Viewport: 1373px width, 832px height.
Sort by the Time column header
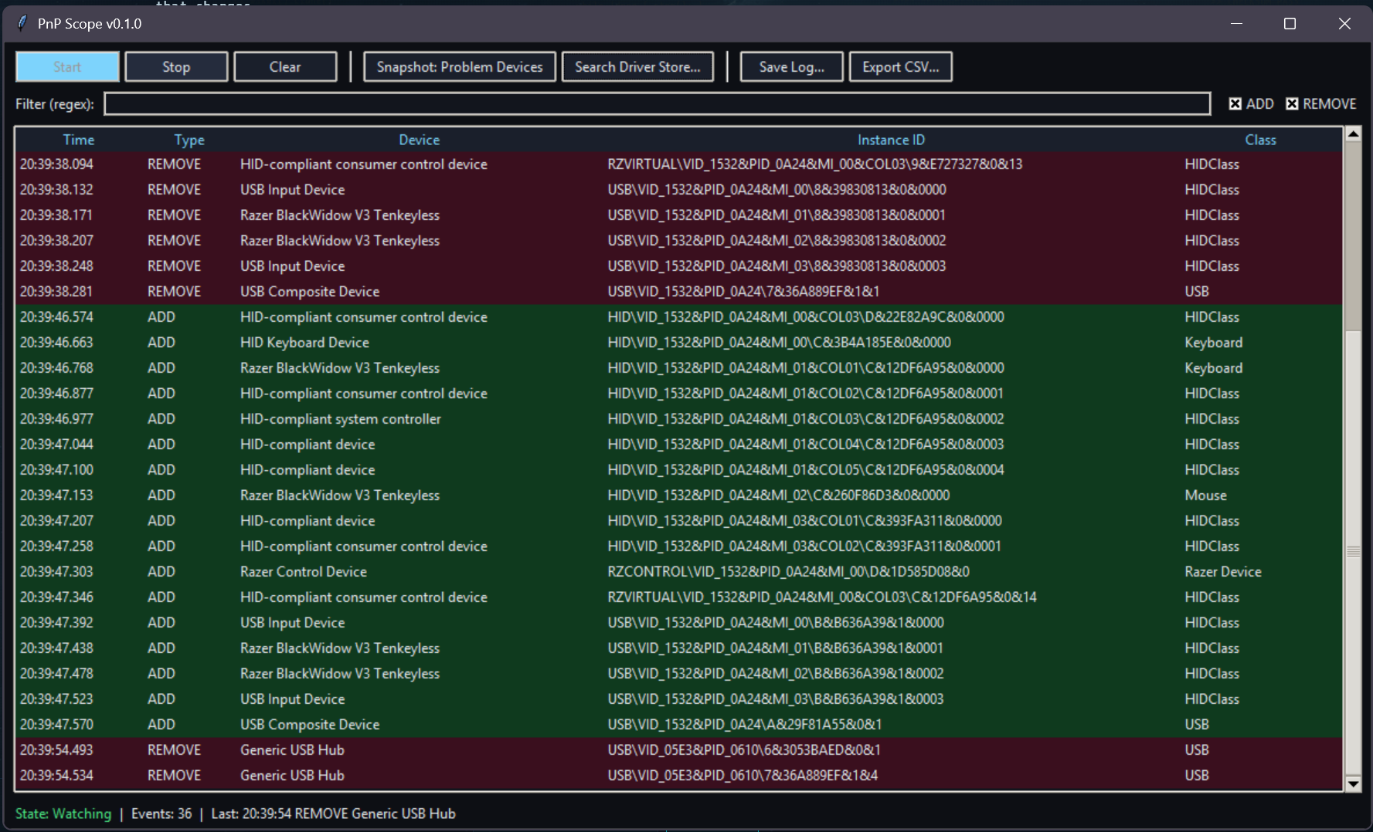tap(79, 140)
